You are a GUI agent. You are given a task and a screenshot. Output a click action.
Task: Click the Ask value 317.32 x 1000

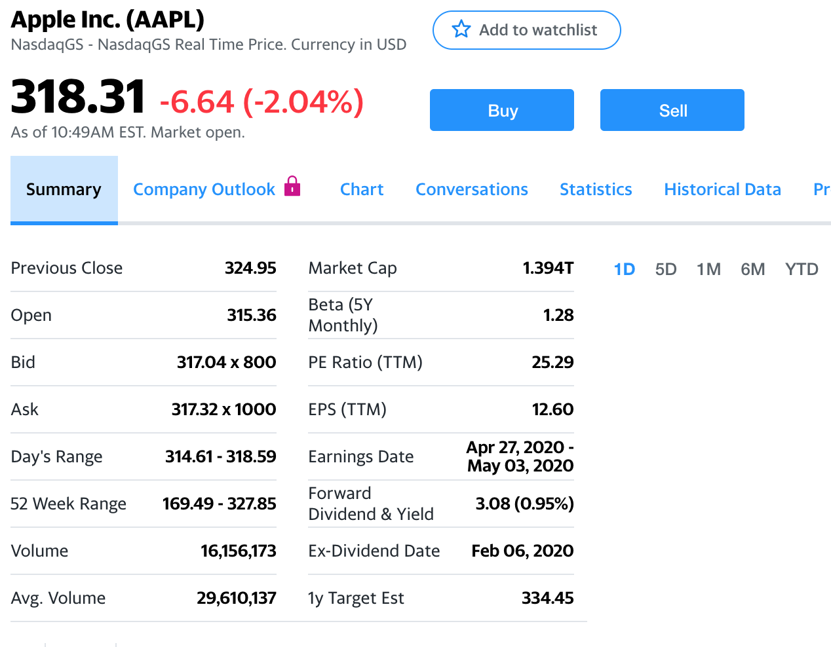pyautogui.click(x=224, y=409)
